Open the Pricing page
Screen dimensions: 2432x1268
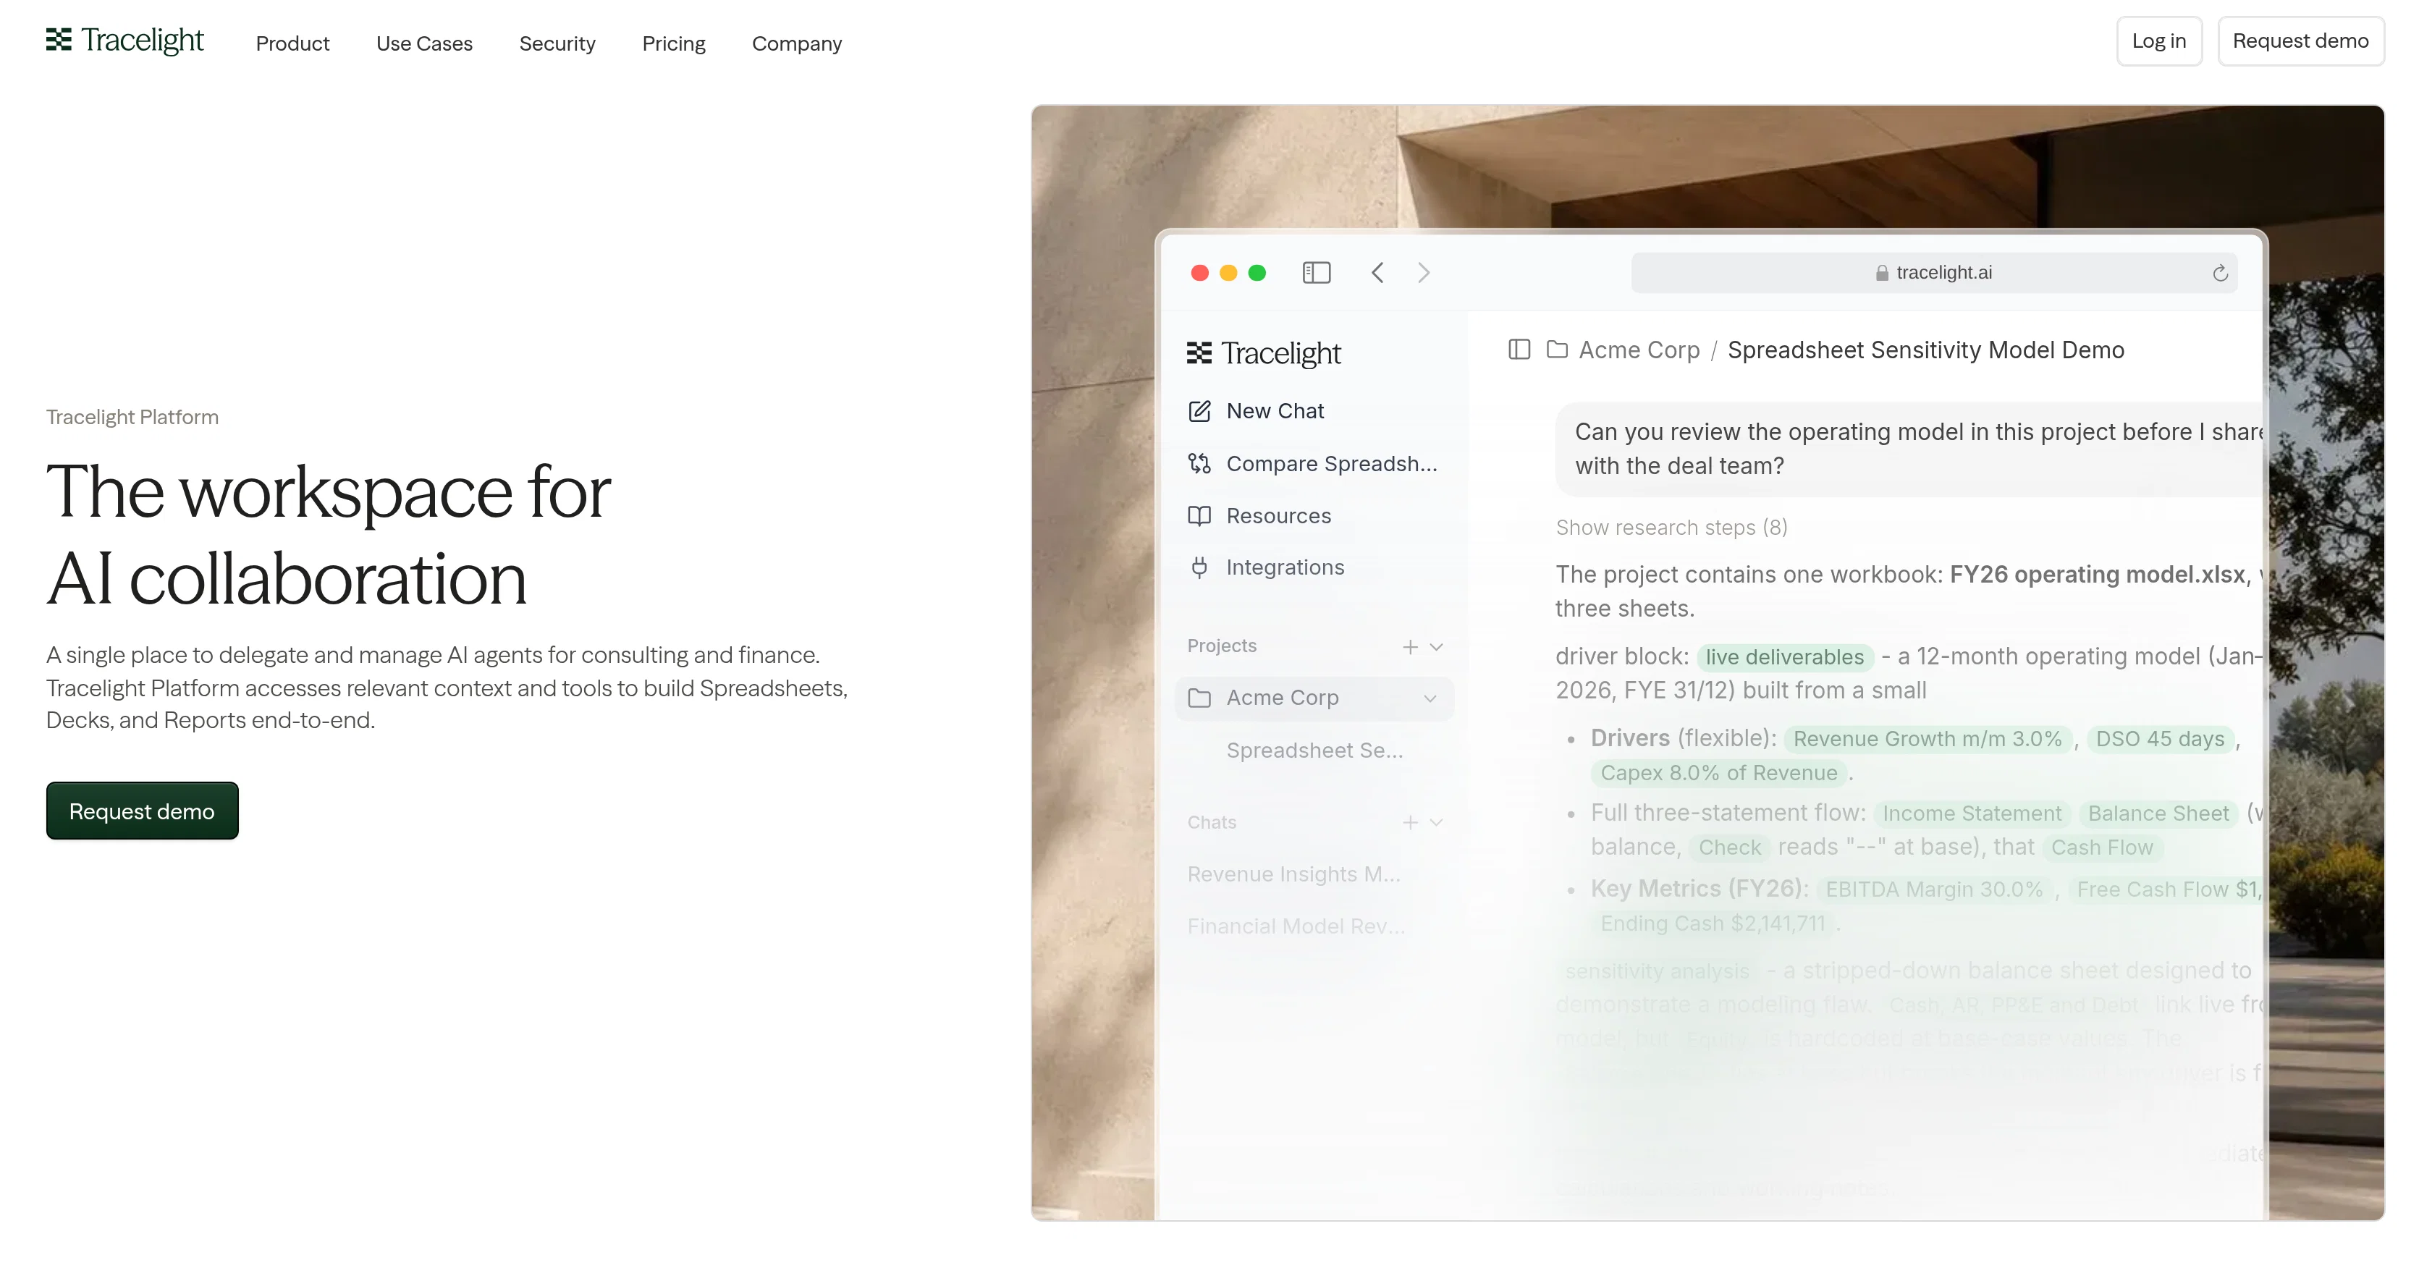(673, 43)
